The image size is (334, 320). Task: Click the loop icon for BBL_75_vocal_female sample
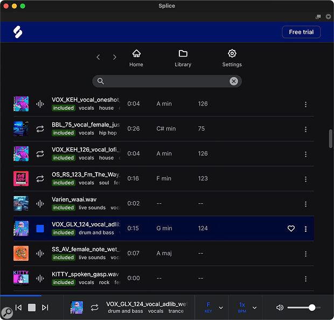click(x=40, y=129)
